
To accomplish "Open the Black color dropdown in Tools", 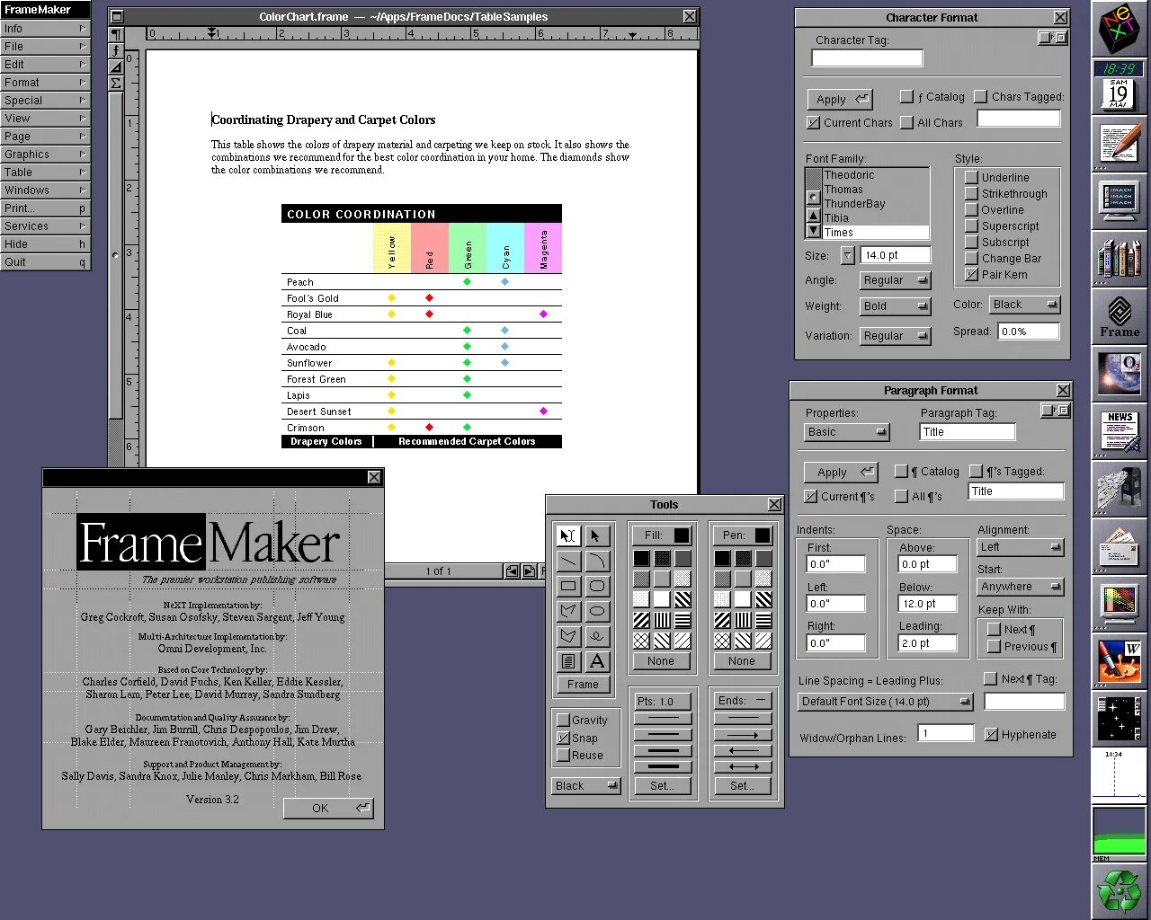I will [586, 785].
